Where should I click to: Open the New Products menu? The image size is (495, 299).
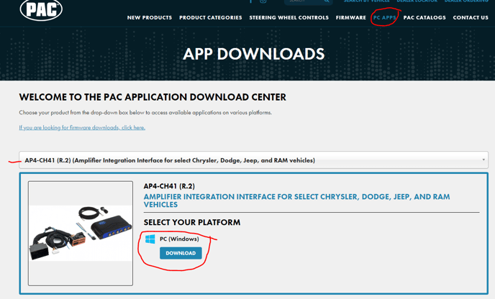pos(150,18)
